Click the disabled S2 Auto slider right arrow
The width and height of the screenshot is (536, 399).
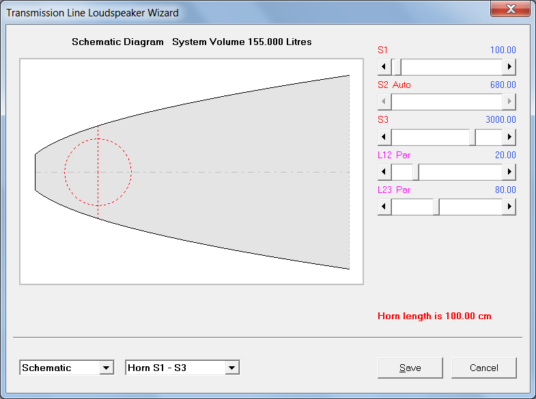click(x=509, y=102)
